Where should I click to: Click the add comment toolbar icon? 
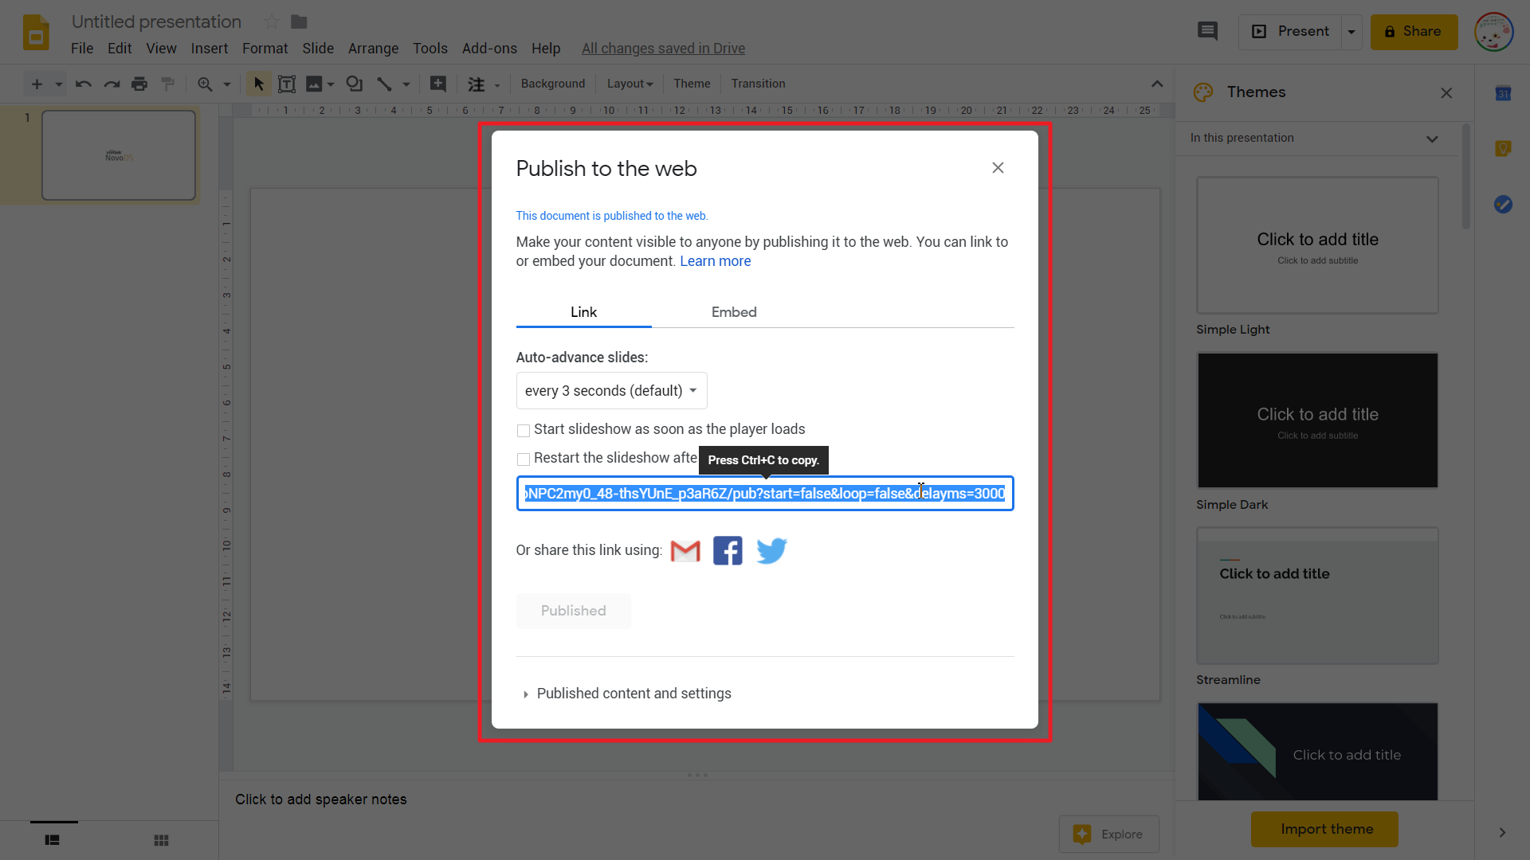(x=437, y=84)
